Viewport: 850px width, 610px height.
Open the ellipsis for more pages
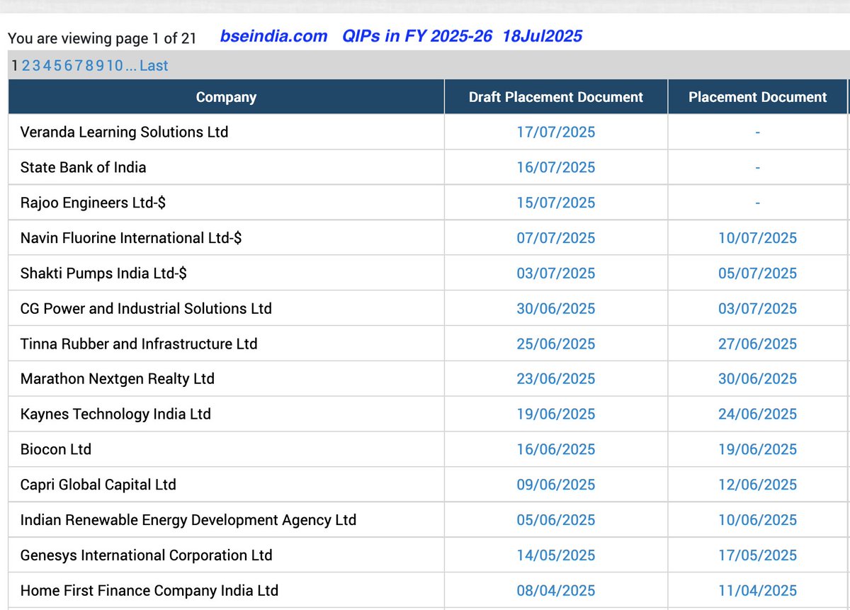click(x=131, y=69)
